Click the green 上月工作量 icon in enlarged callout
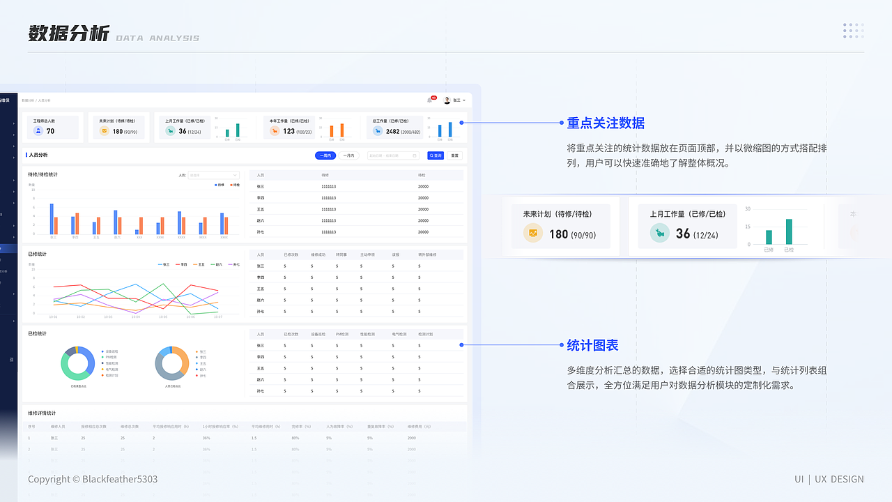The width and height of the screenshot is (892, 502). pos(660,234)
